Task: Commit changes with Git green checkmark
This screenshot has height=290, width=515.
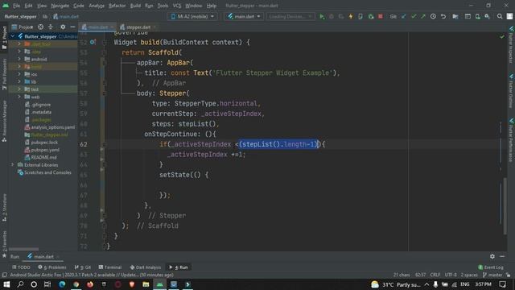Action: (x=414, y=16)
